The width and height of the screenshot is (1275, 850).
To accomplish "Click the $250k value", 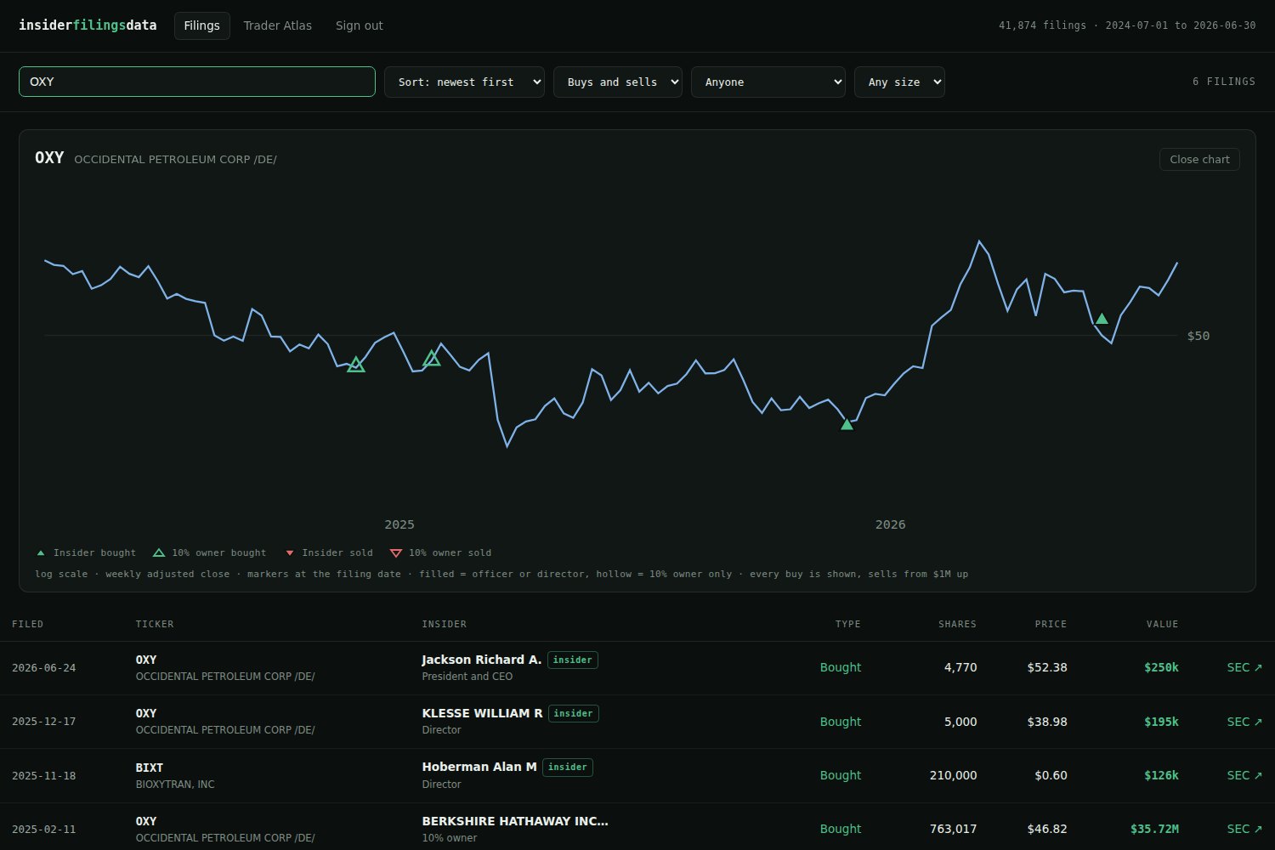I will pos(1161,668).
